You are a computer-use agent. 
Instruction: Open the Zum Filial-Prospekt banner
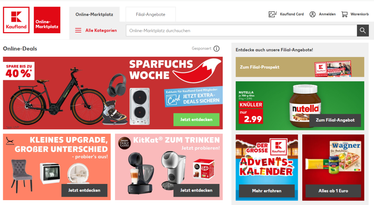[300, 67]
